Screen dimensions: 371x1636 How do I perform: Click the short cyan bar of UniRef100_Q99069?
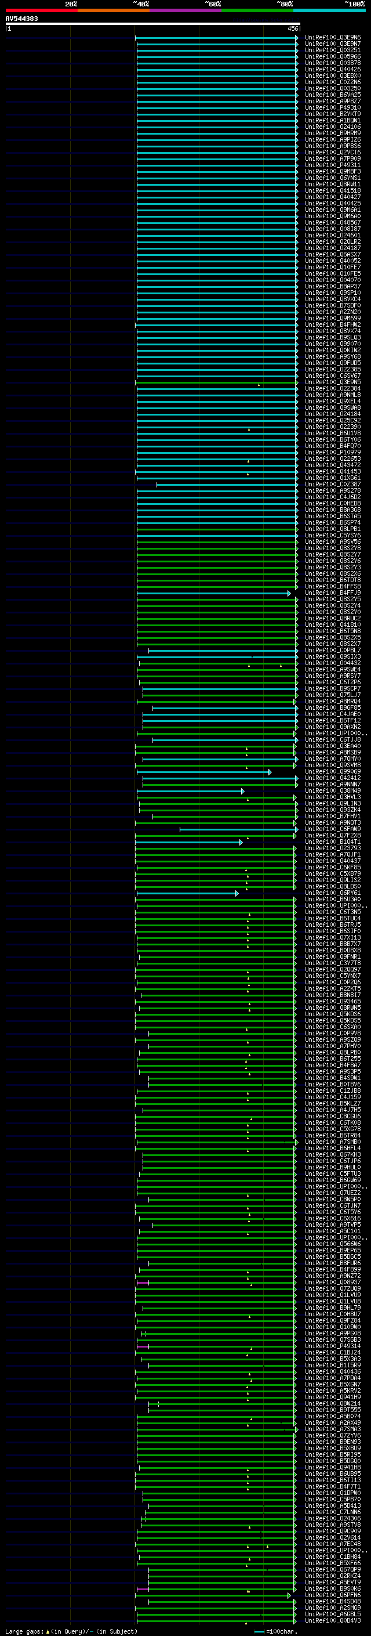pos(204,772)
